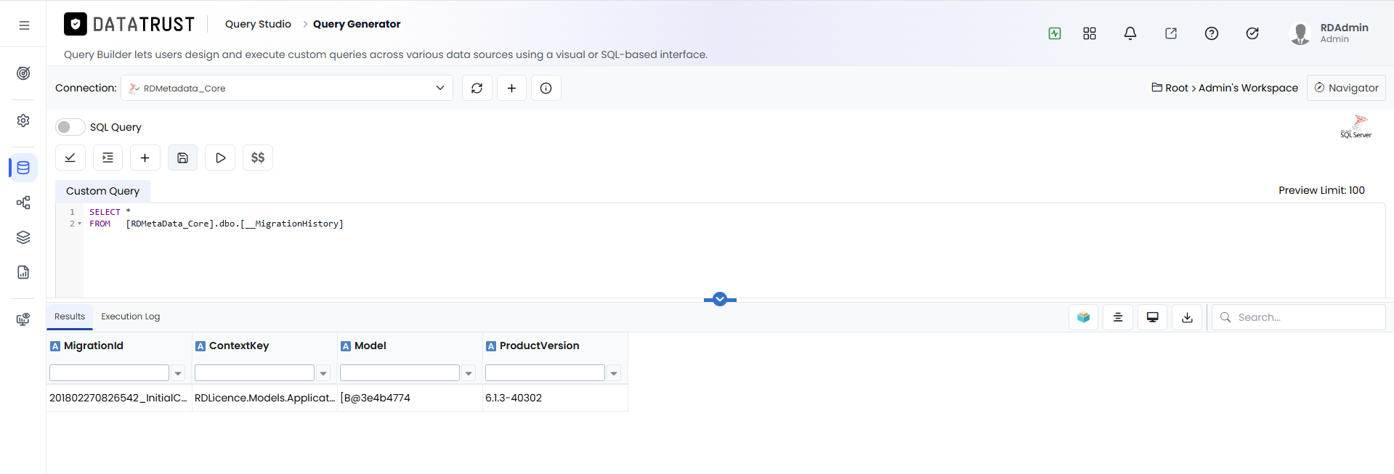The width and height of the screenshot is (1394, 474).
Task: Collapse editor with blue divider chevron
Action: point(720,299)
